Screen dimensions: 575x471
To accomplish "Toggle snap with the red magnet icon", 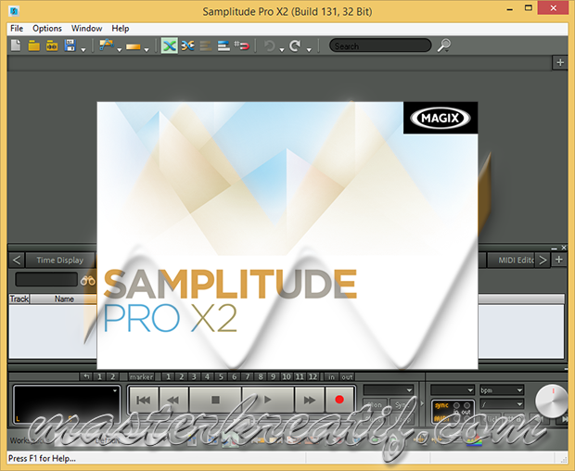I will point(242,45).
